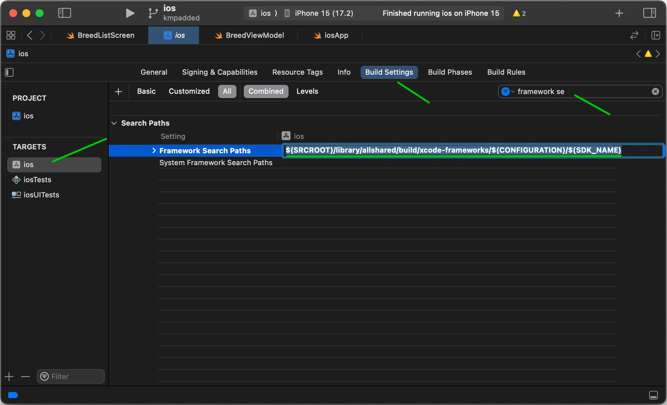
Task: Jump to previous issue chevron
Action: point(638,54)
